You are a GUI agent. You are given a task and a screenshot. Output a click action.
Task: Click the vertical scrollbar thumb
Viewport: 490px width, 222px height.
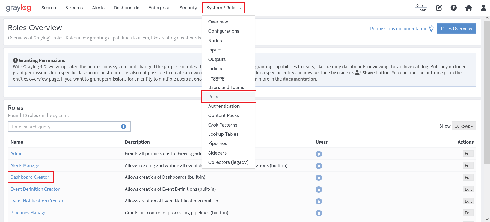click(x=487, y=92)
